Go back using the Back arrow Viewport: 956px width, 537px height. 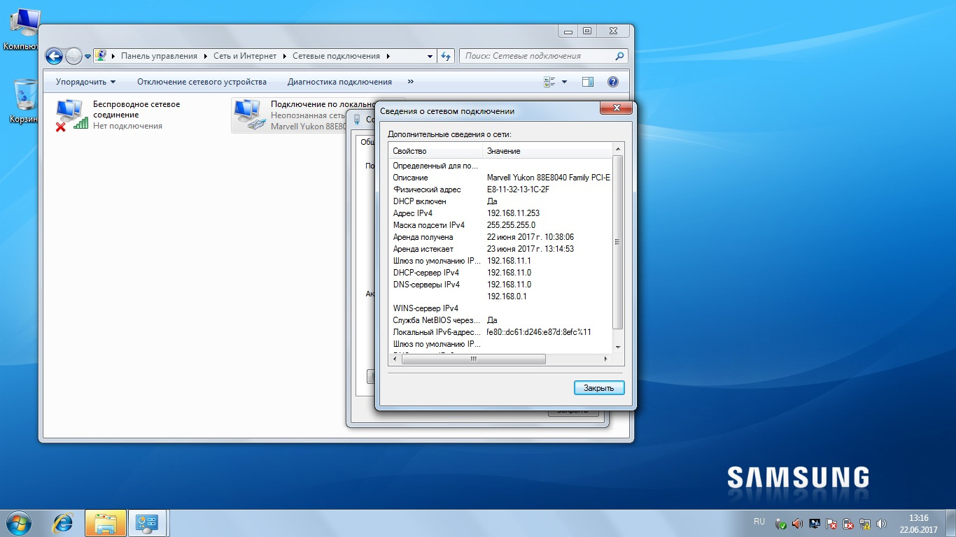tap(54, 57)
